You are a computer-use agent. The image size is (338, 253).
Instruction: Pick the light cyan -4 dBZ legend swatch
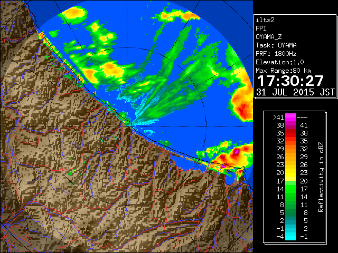coord(290,236)
